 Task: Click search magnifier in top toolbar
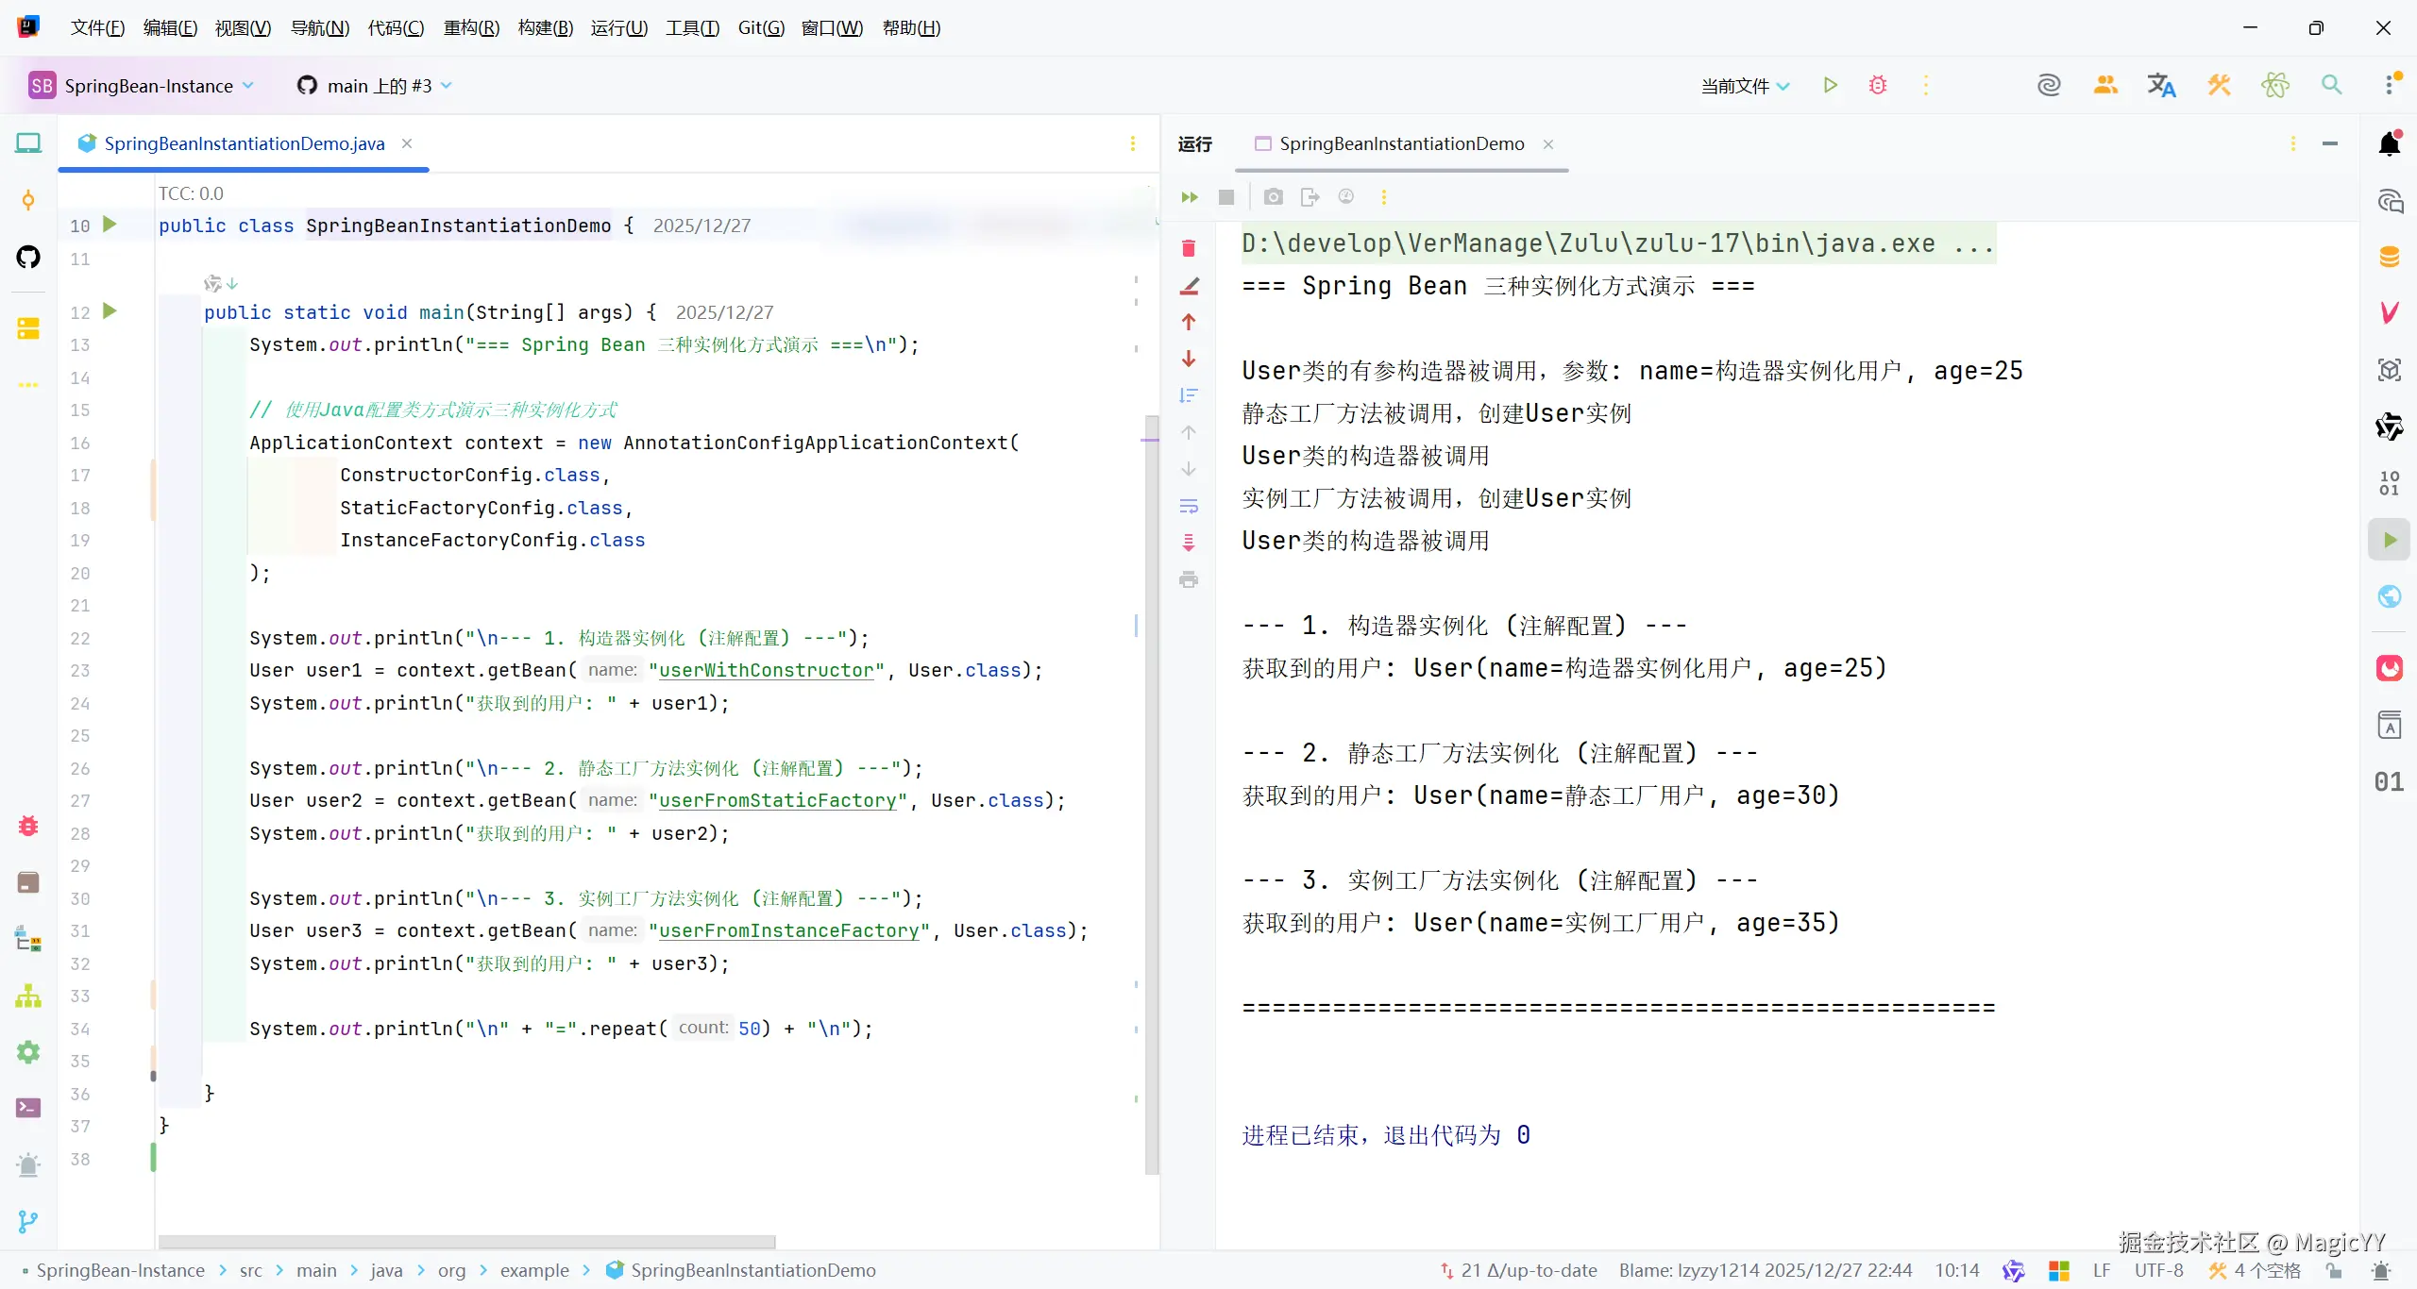click(x=2331, y=85)
